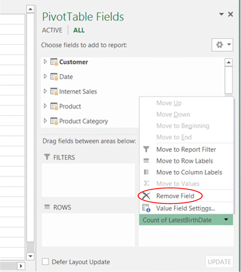The width and height of the screenshot is (241, 272).
Task: Open the Tools gear button
Action: click(x=222, y=45)
